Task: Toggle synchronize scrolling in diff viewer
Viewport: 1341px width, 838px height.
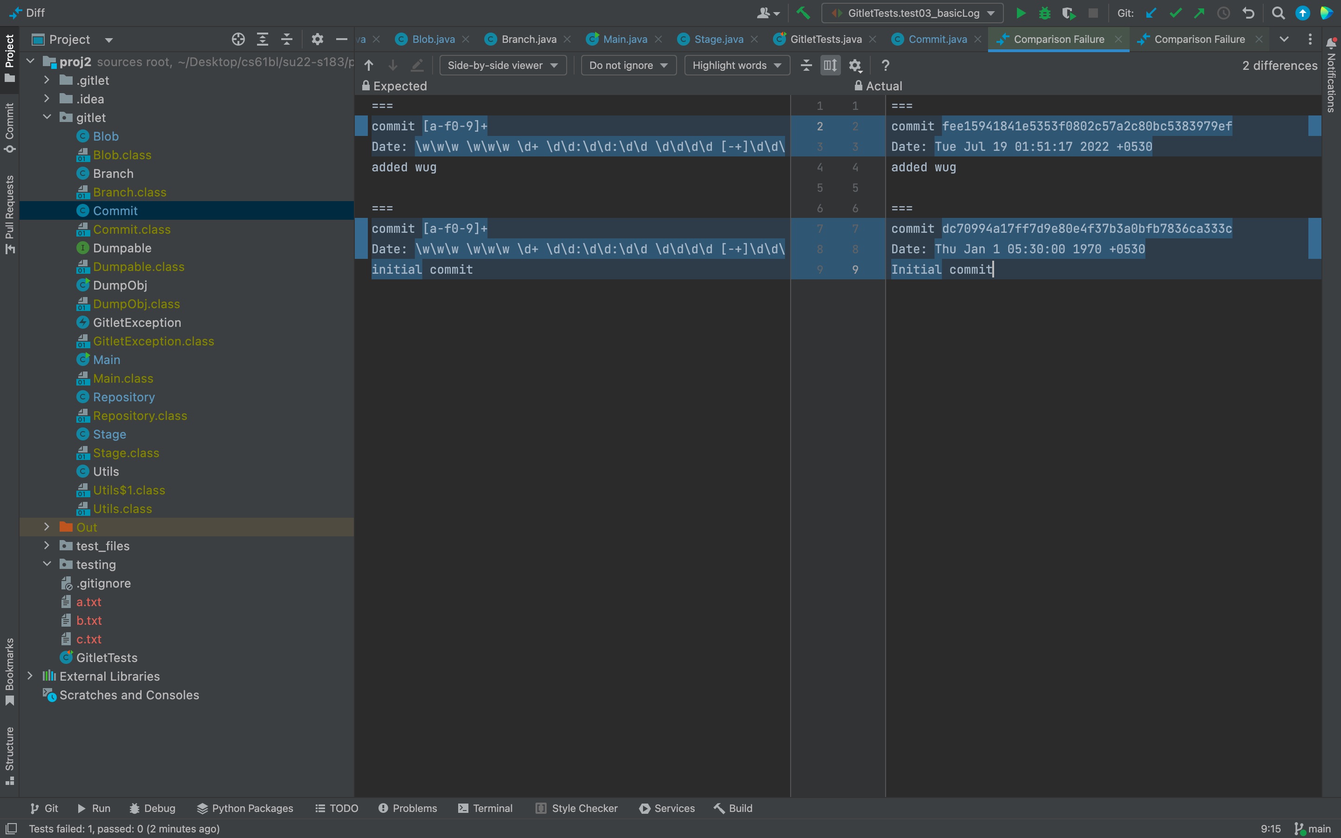Action: [x=830, y=65]
